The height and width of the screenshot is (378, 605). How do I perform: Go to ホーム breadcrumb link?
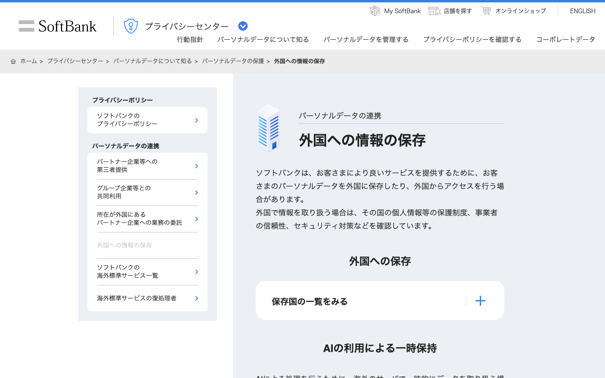(x=28, y=61)
